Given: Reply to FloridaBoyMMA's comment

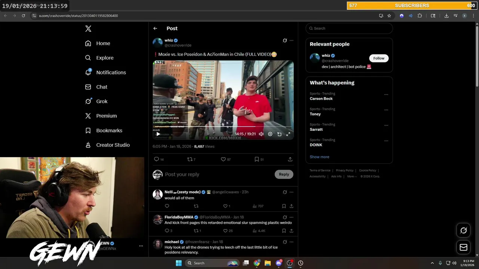Looking at the screenshot, I should 168,231.
